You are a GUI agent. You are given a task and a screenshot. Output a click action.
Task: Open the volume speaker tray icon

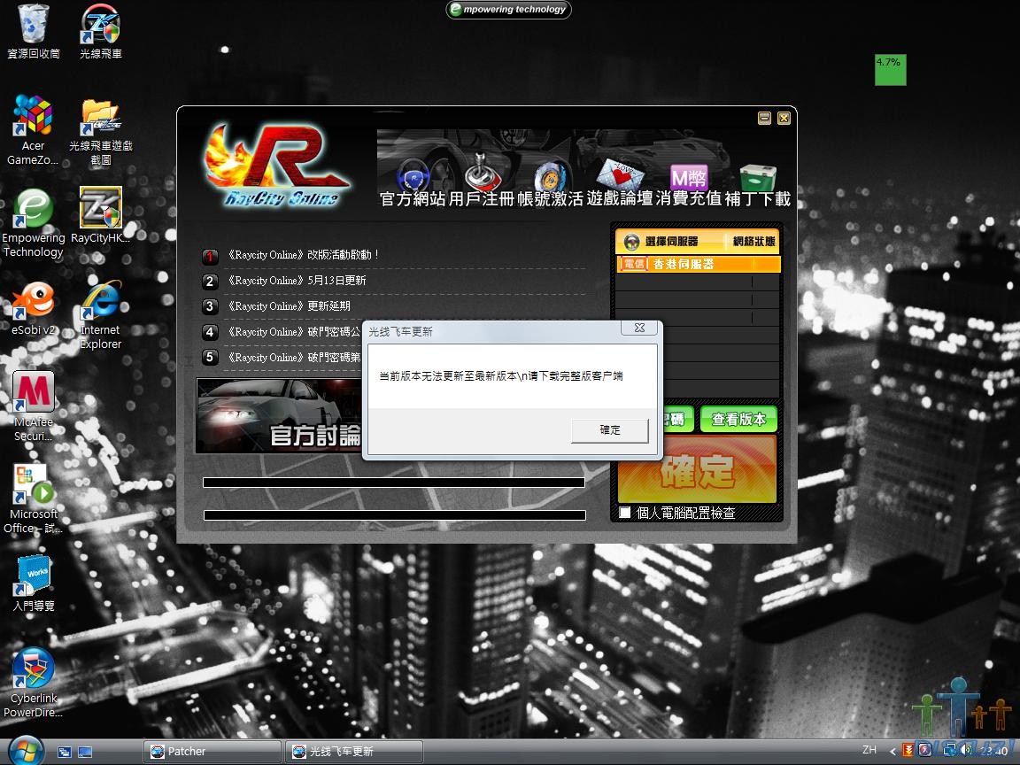point(967,750)
